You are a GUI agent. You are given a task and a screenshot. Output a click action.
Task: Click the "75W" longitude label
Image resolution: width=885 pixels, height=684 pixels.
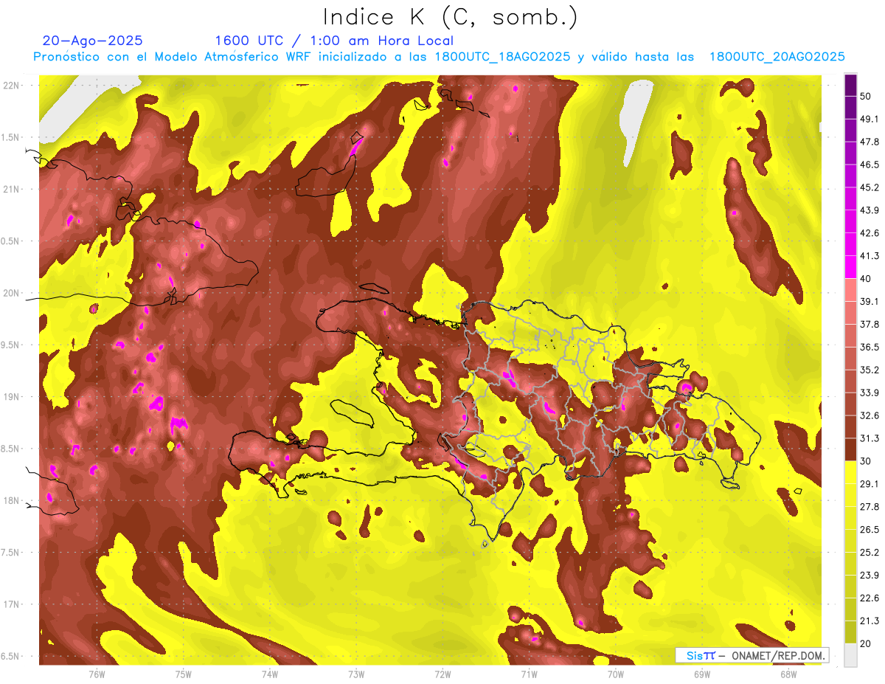[183, 674]
